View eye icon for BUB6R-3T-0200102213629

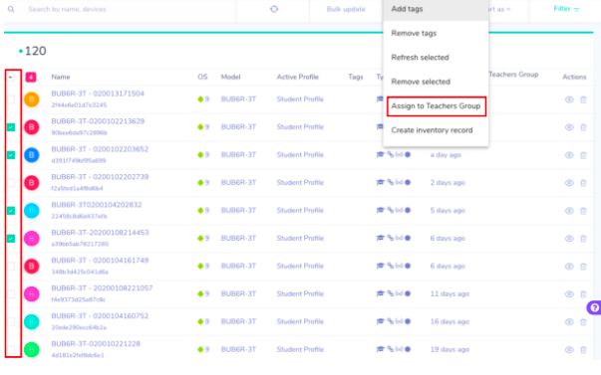click(569, 127)
